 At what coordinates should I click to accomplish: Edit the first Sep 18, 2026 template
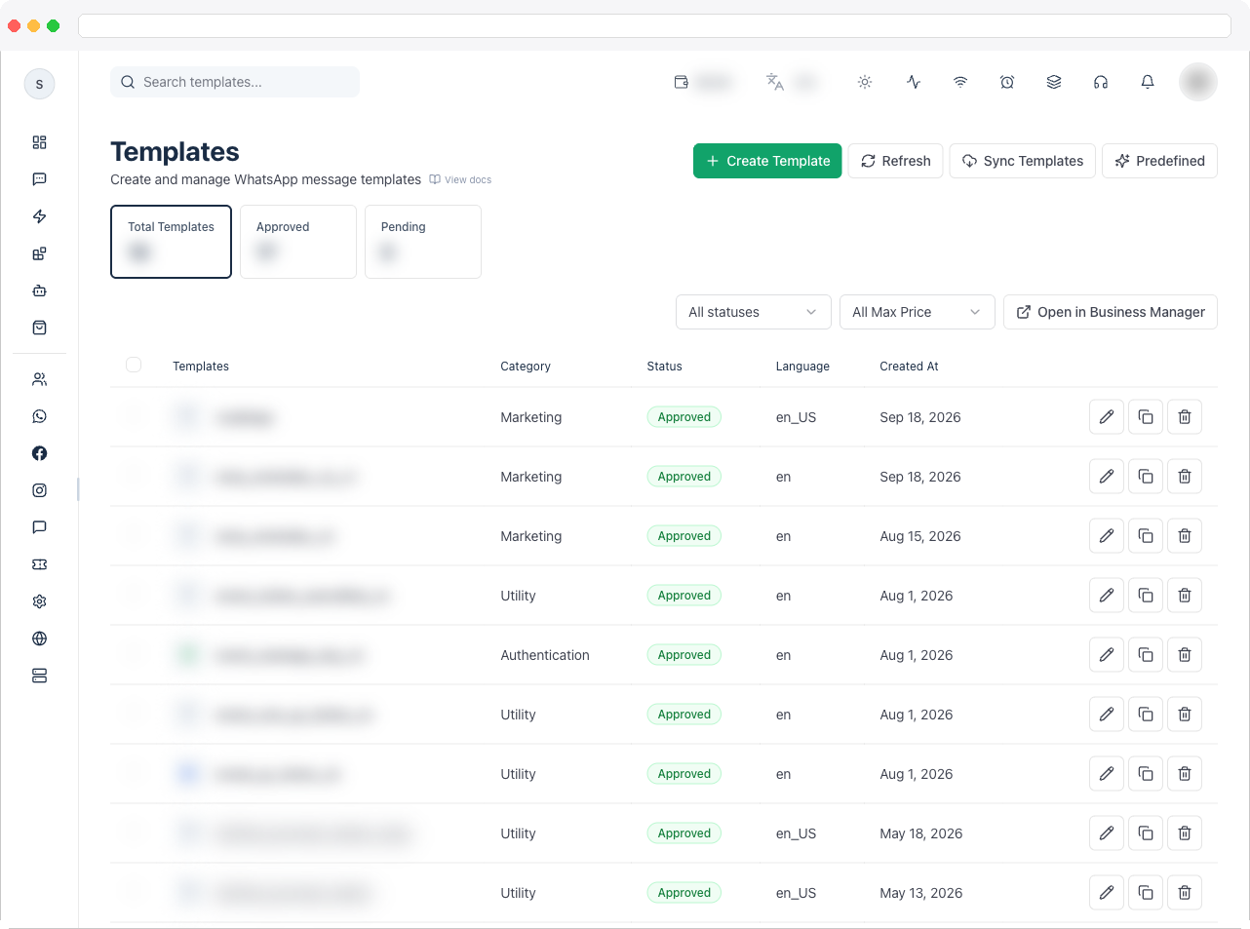click(x=1107, y=417)
